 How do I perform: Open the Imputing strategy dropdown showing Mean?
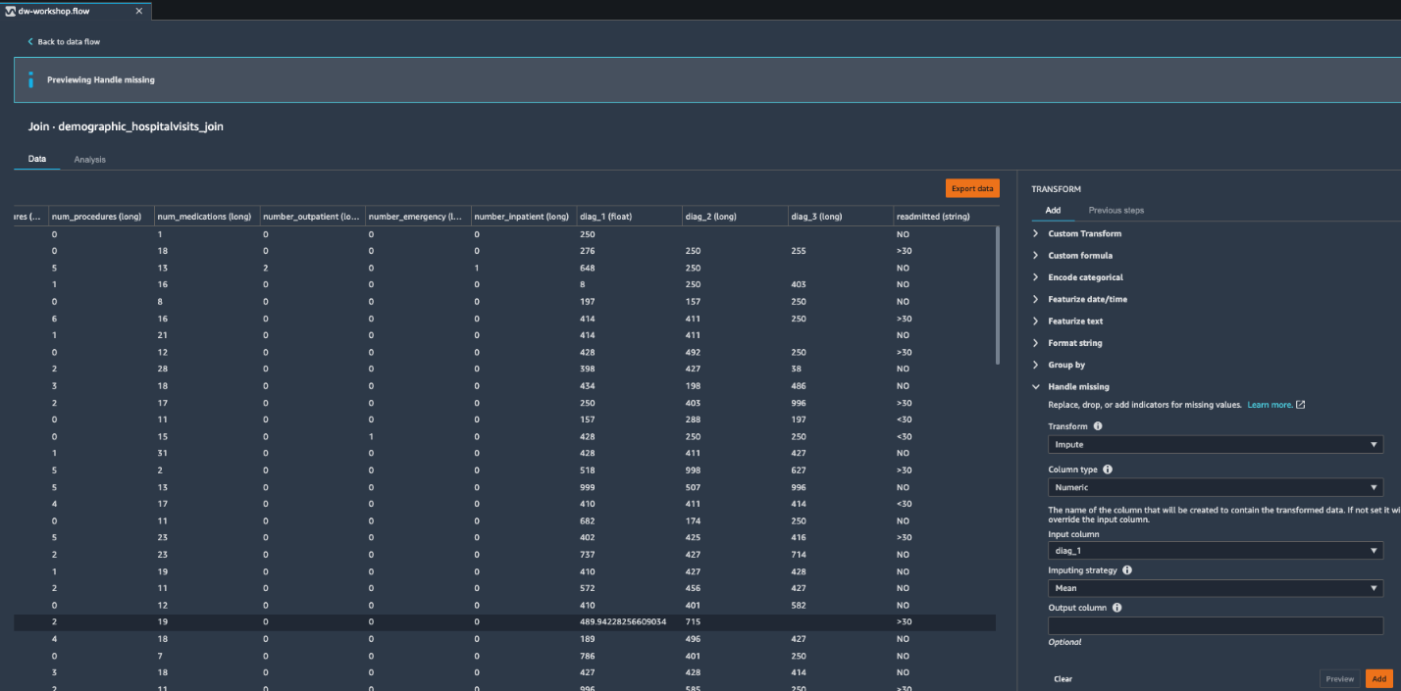point(1216,588)
